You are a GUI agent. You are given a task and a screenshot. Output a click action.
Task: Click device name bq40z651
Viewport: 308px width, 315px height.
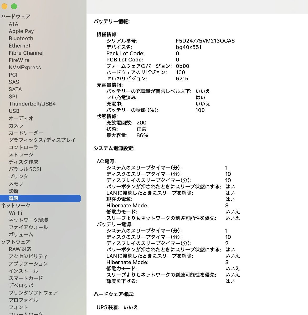(x=189, y=47)
